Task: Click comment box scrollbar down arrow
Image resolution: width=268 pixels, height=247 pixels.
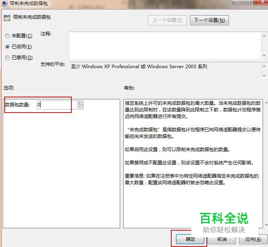Action: (264, 55)
